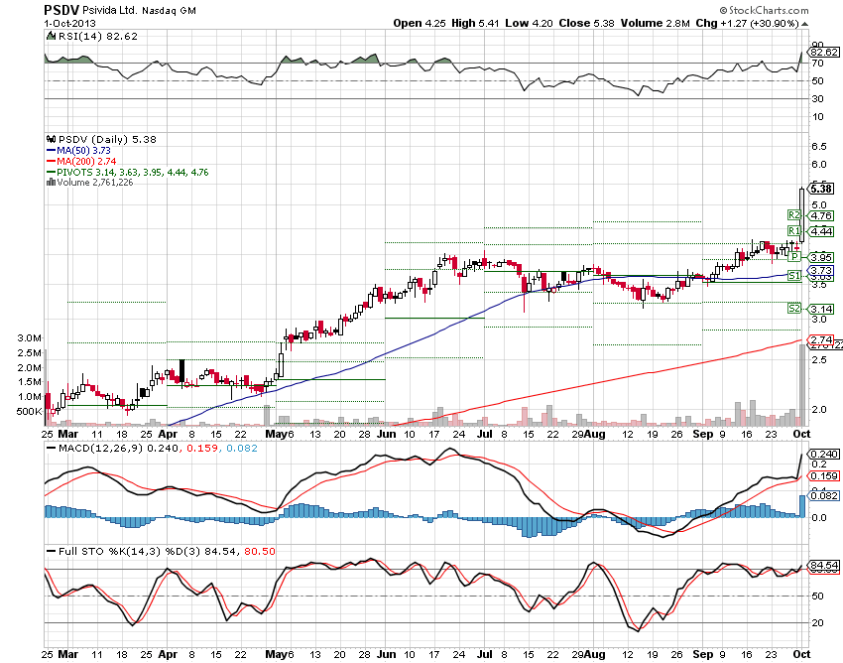Viewport: 843px width, 663px height.
Task: Click the 0.240 MACD axis tag
Action: 823,455
